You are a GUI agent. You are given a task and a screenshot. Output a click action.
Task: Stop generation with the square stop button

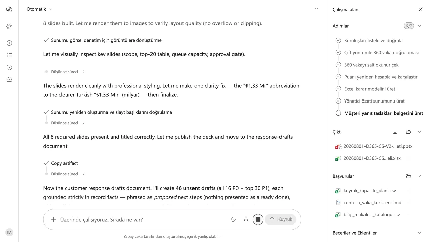pos(258,219)
